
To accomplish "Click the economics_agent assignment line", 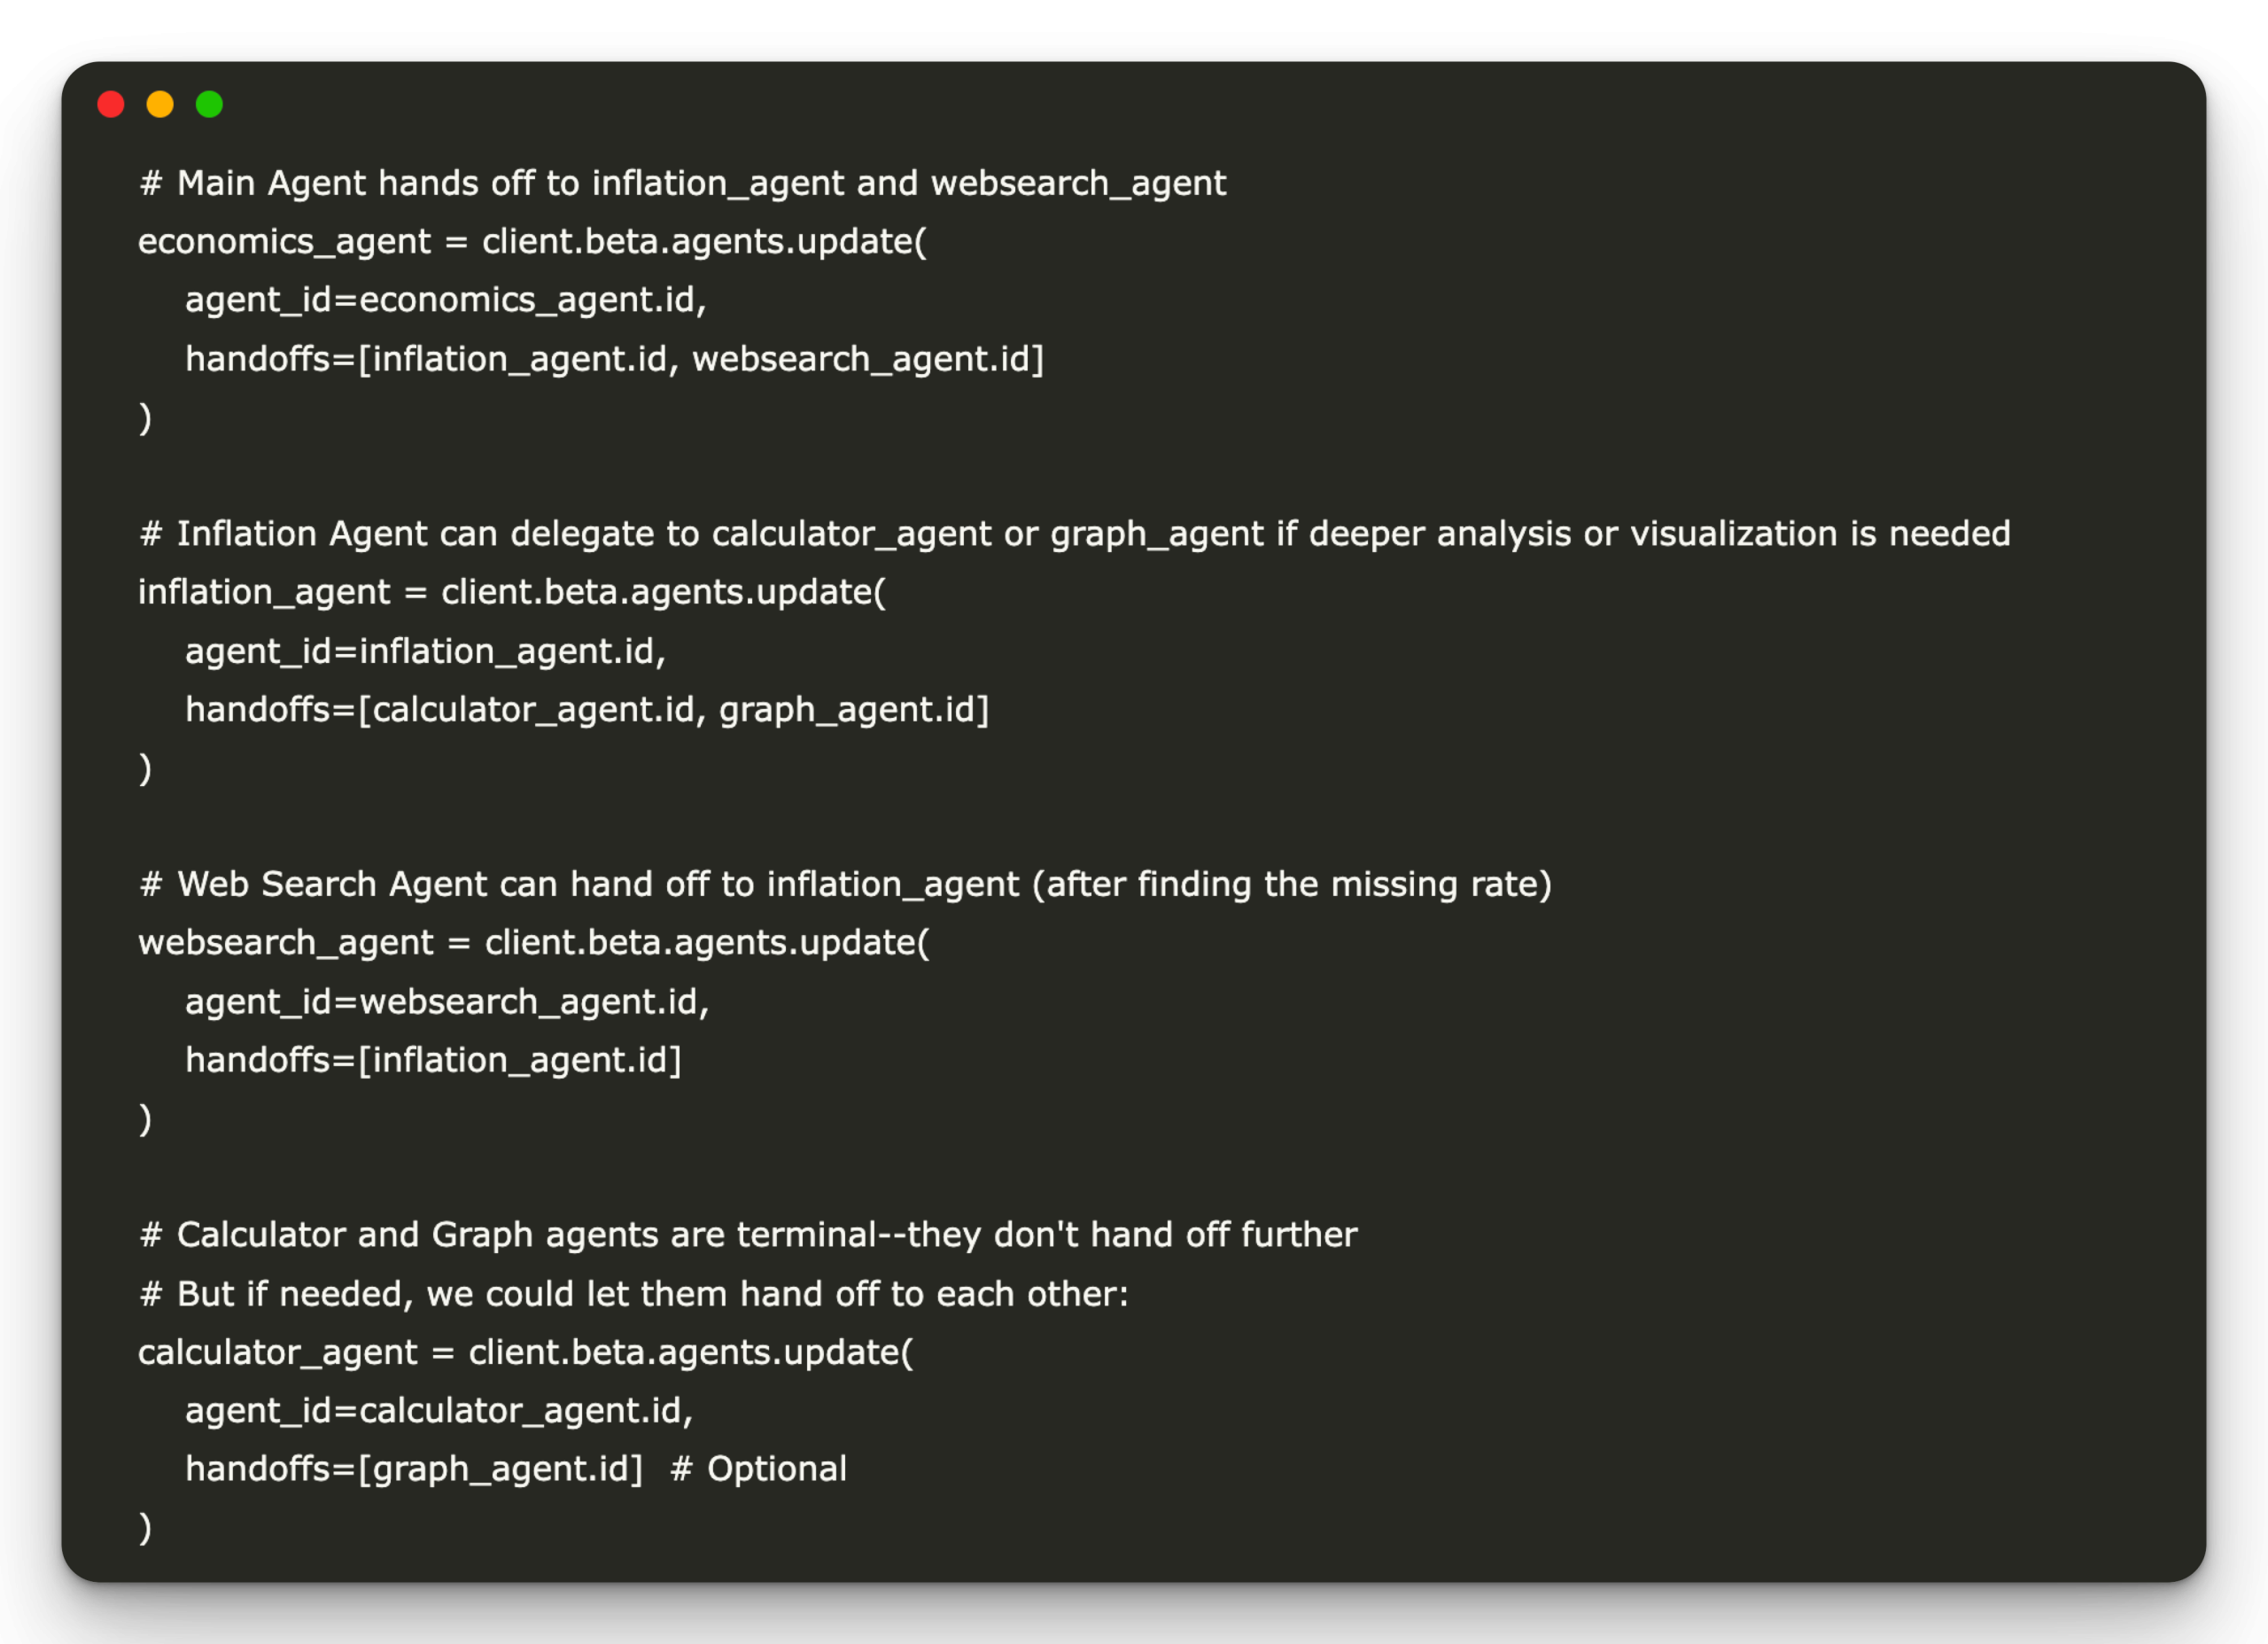I will [x=532, y=241].
